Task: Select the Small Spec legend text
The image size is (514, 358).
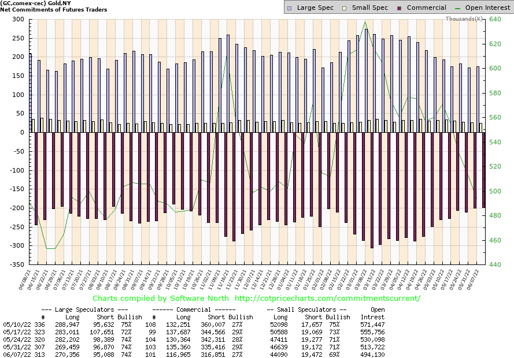Action: pyautogui.click(x=369, y=8)
